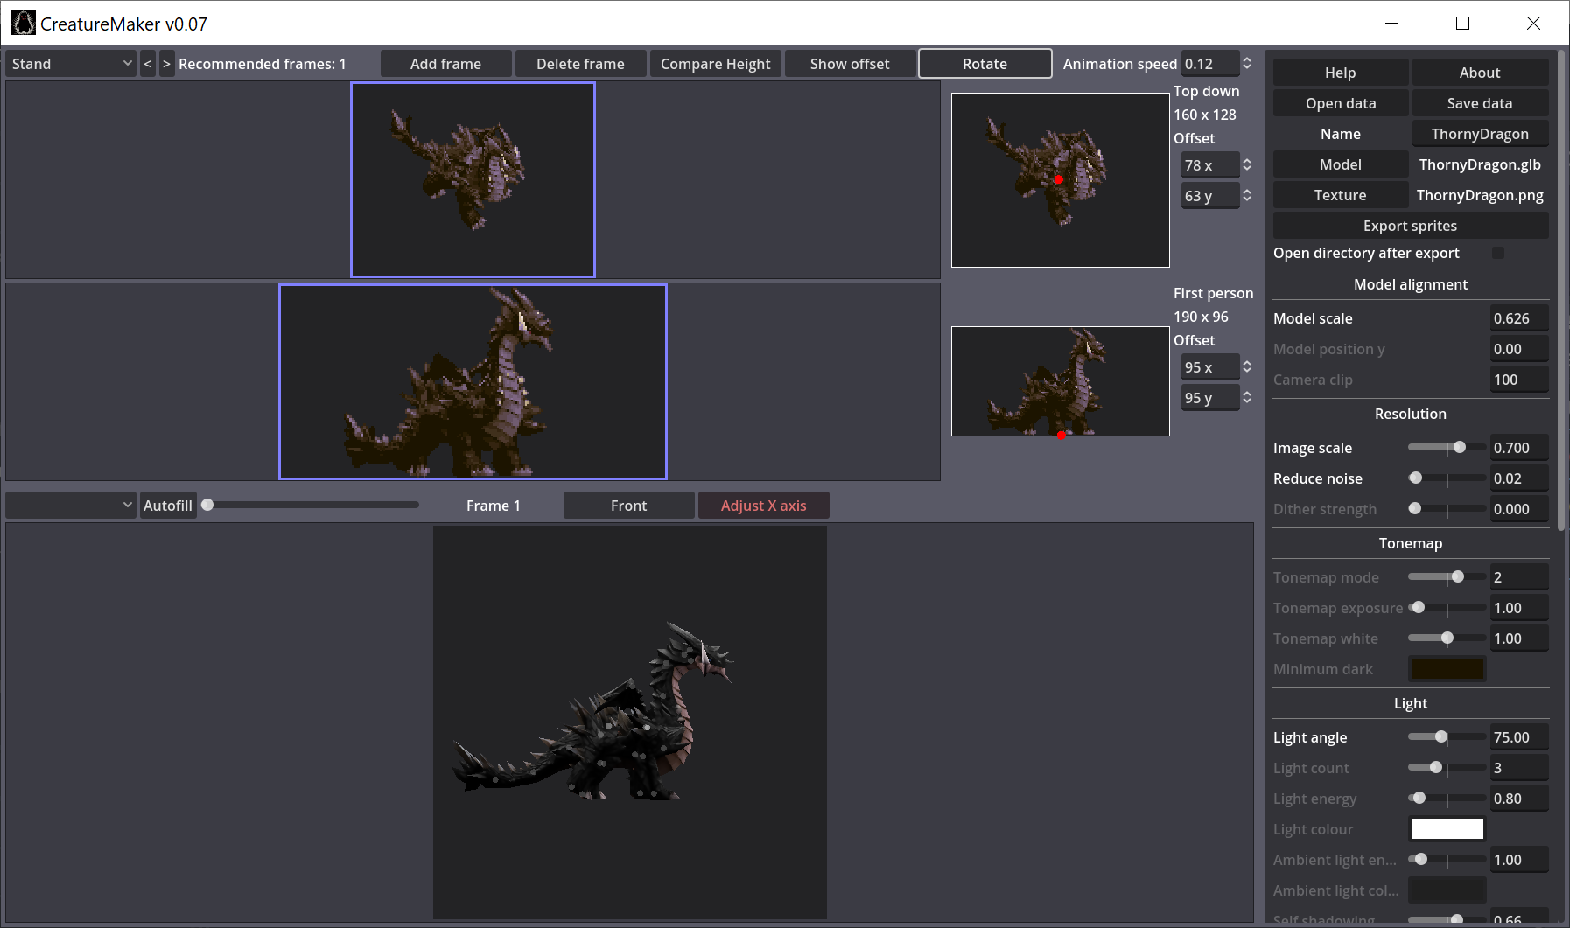Enable Open directory after export
Viewport: 1570px width, 928px height.
[x=1499, y=253]
